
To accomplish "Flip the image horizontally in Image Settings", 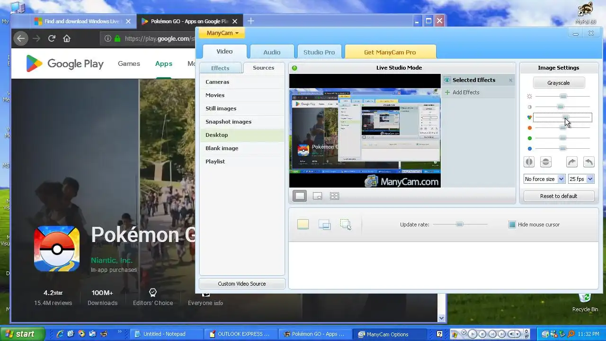I will pos(529,162).
